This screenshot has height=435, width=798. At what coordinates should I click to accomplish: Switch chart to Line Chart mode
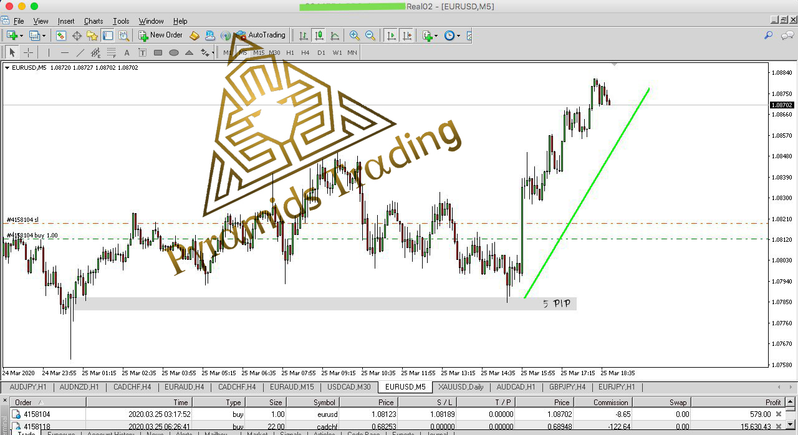[x=335, y=36]
